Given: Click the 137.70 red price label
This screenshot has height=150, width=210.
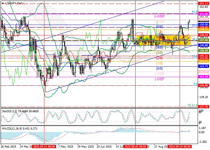Looking at the screenshot, I should [x=204, y=107].
